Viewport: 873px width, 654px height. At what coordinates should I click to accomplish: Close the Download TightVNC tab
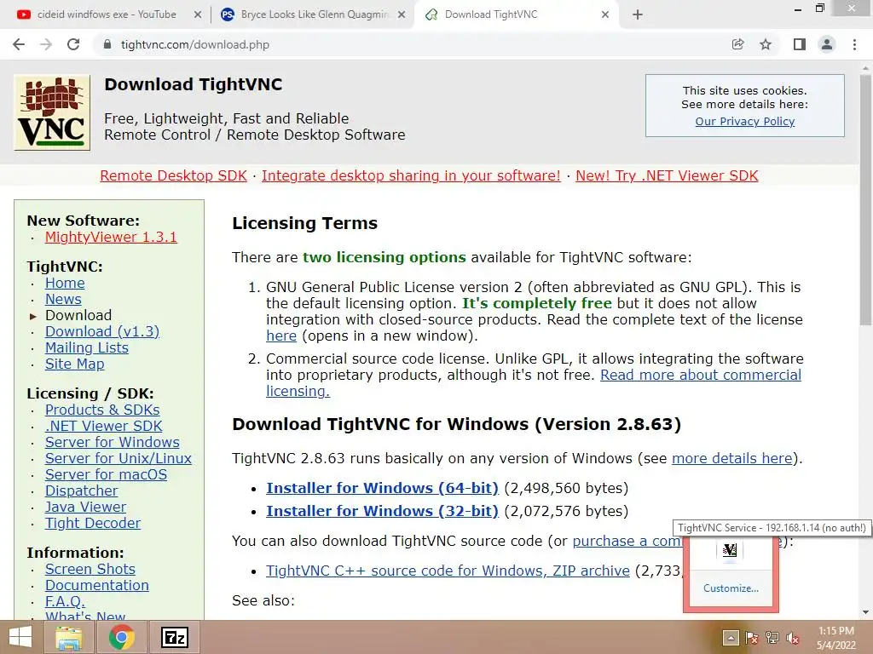coord(605,15)
